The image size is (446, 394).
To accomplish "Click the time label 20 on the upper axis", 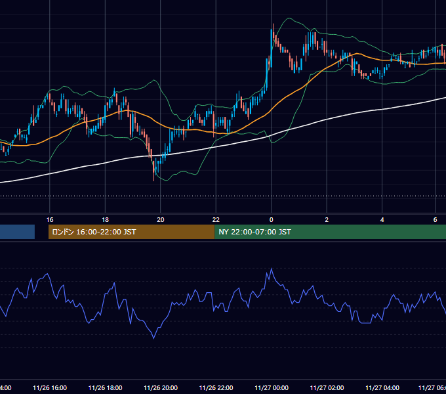I will point(161,220).
